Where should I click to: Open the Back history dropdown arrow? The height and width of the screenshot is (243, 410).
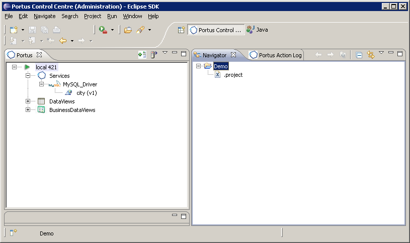pos(72,41)
